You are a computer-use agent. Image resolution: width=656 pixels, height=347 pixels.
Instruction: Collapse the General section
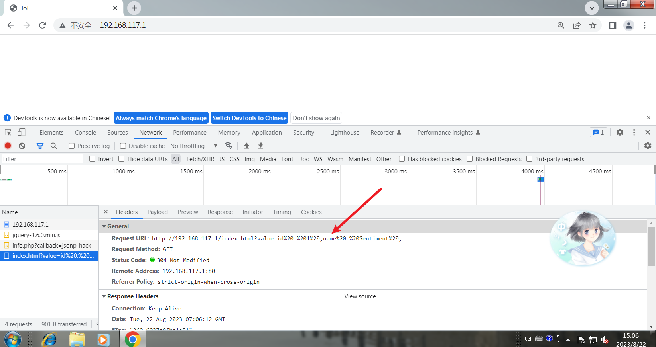tap(104, 226)
